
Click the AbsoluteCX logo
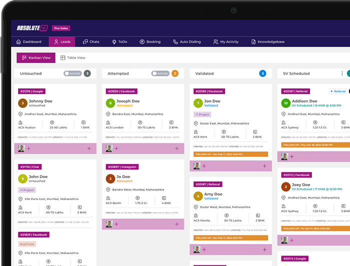[x=32, y=28]
